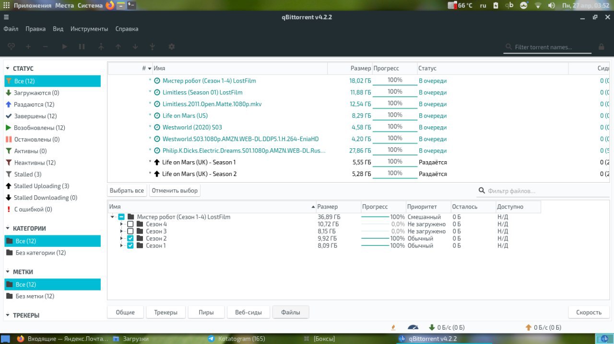Click progress bar of Мистер робот torrent row

coord(395,80)
